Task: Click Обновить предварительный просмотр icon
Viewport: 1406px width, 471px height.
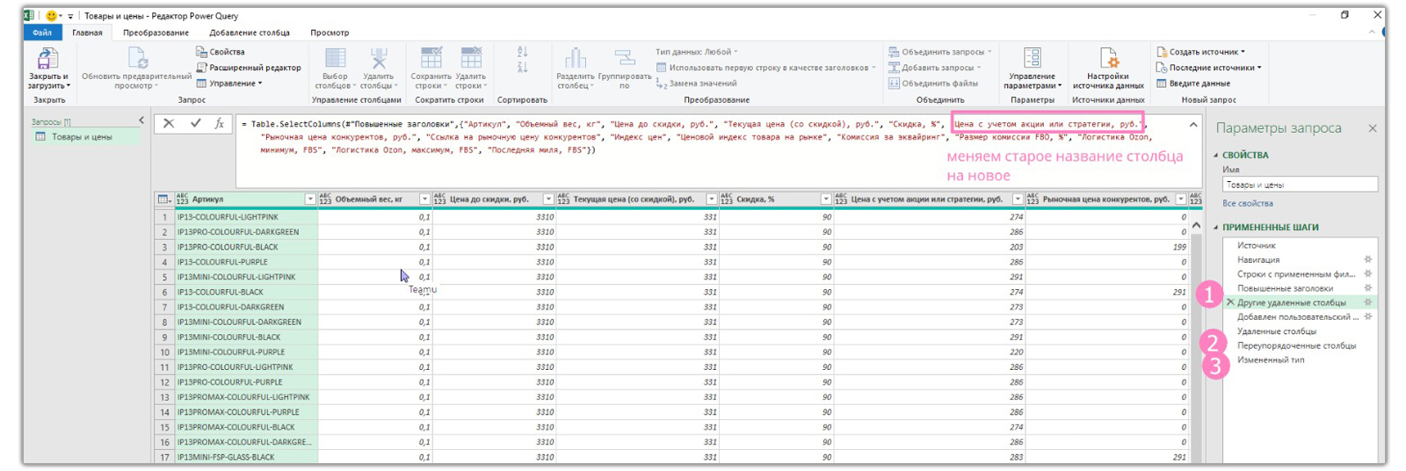Action: 137,59
